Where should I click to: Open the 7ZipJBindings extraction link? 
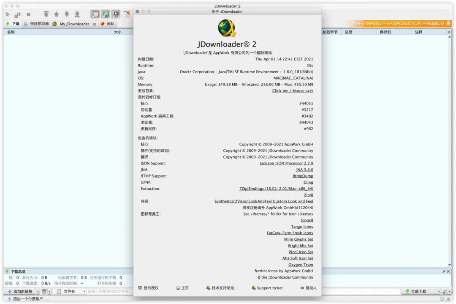click(276, 189)
